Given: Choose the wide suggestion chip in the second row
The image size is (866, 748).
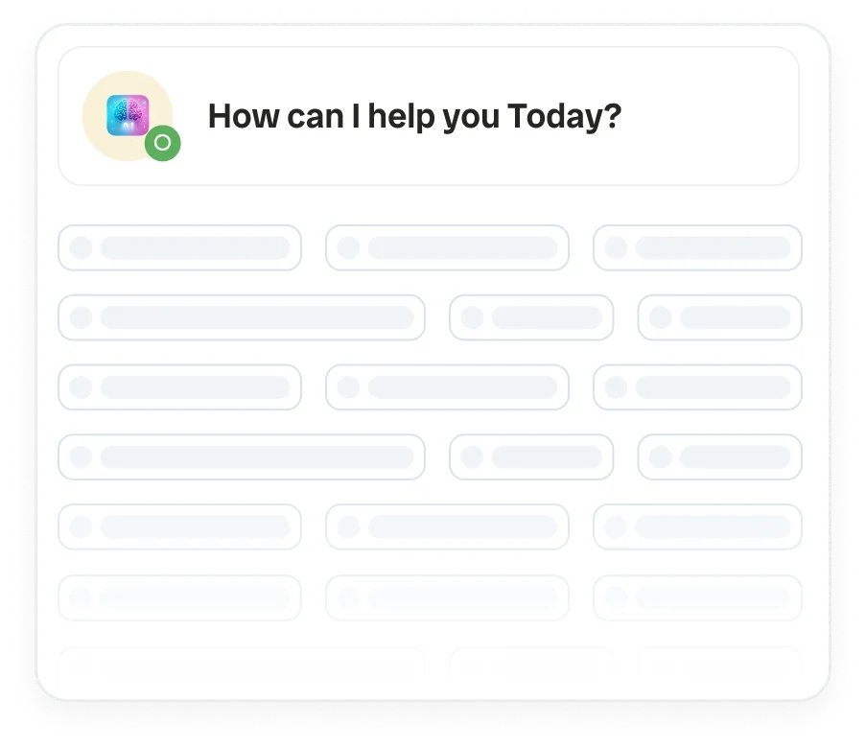Looking at the screenshot, I should (x=242, y=317).
